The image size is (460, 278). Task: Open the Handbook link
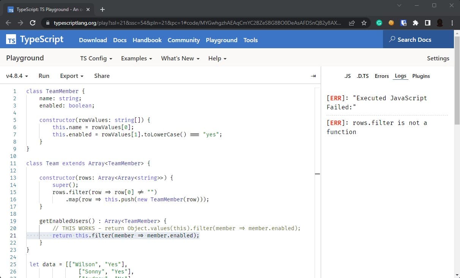pyautogui.click(x=147, y=40)
